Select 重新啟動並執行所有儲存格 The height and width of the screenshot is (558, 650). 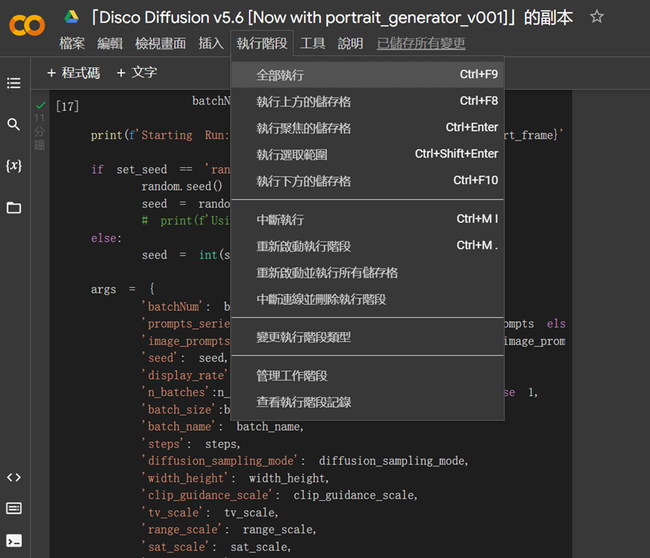(x=368, y=273)
